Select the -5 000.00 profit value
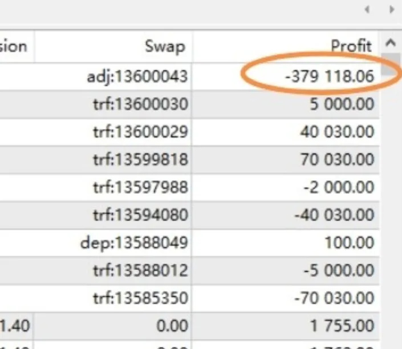 (339, 270)
